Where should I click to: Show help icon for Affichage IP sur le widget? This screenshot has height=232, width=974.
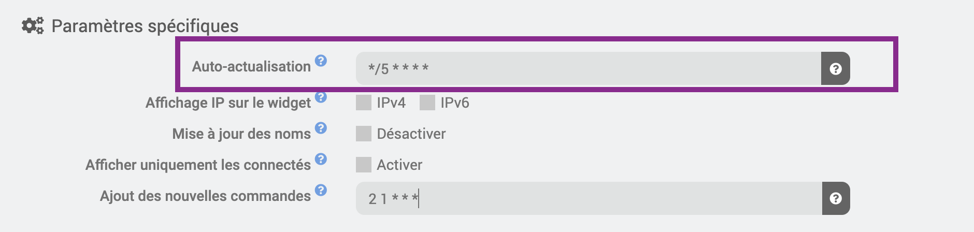[321, 97]
